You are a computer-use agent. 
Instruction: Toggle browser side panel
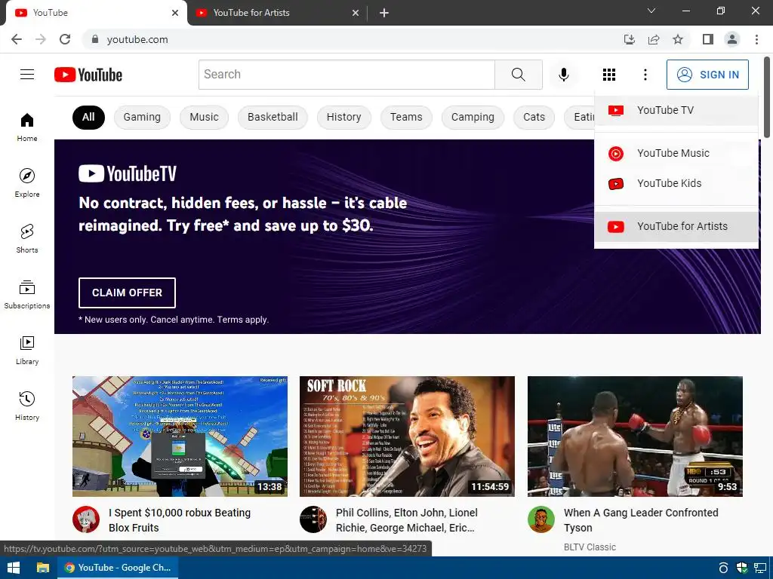708,39
